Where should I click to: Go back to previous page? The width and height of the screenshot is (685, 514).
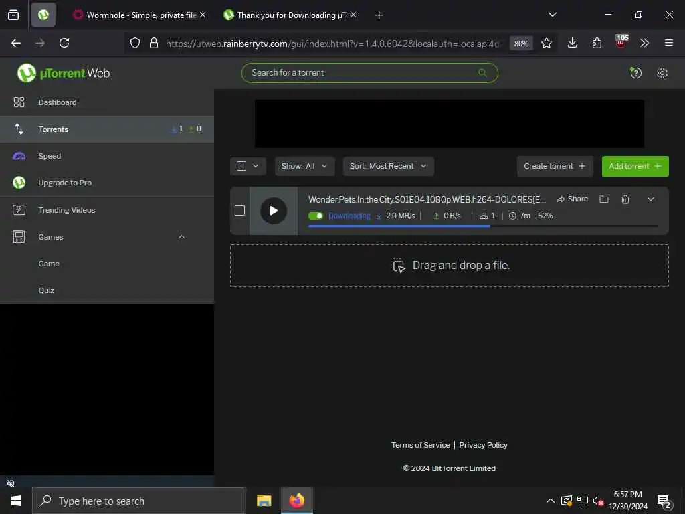[x=16, y=43]
